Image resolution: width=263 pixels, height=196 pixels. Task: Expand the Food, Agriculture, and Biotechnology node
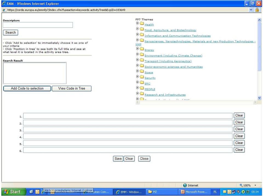[137, 29]
